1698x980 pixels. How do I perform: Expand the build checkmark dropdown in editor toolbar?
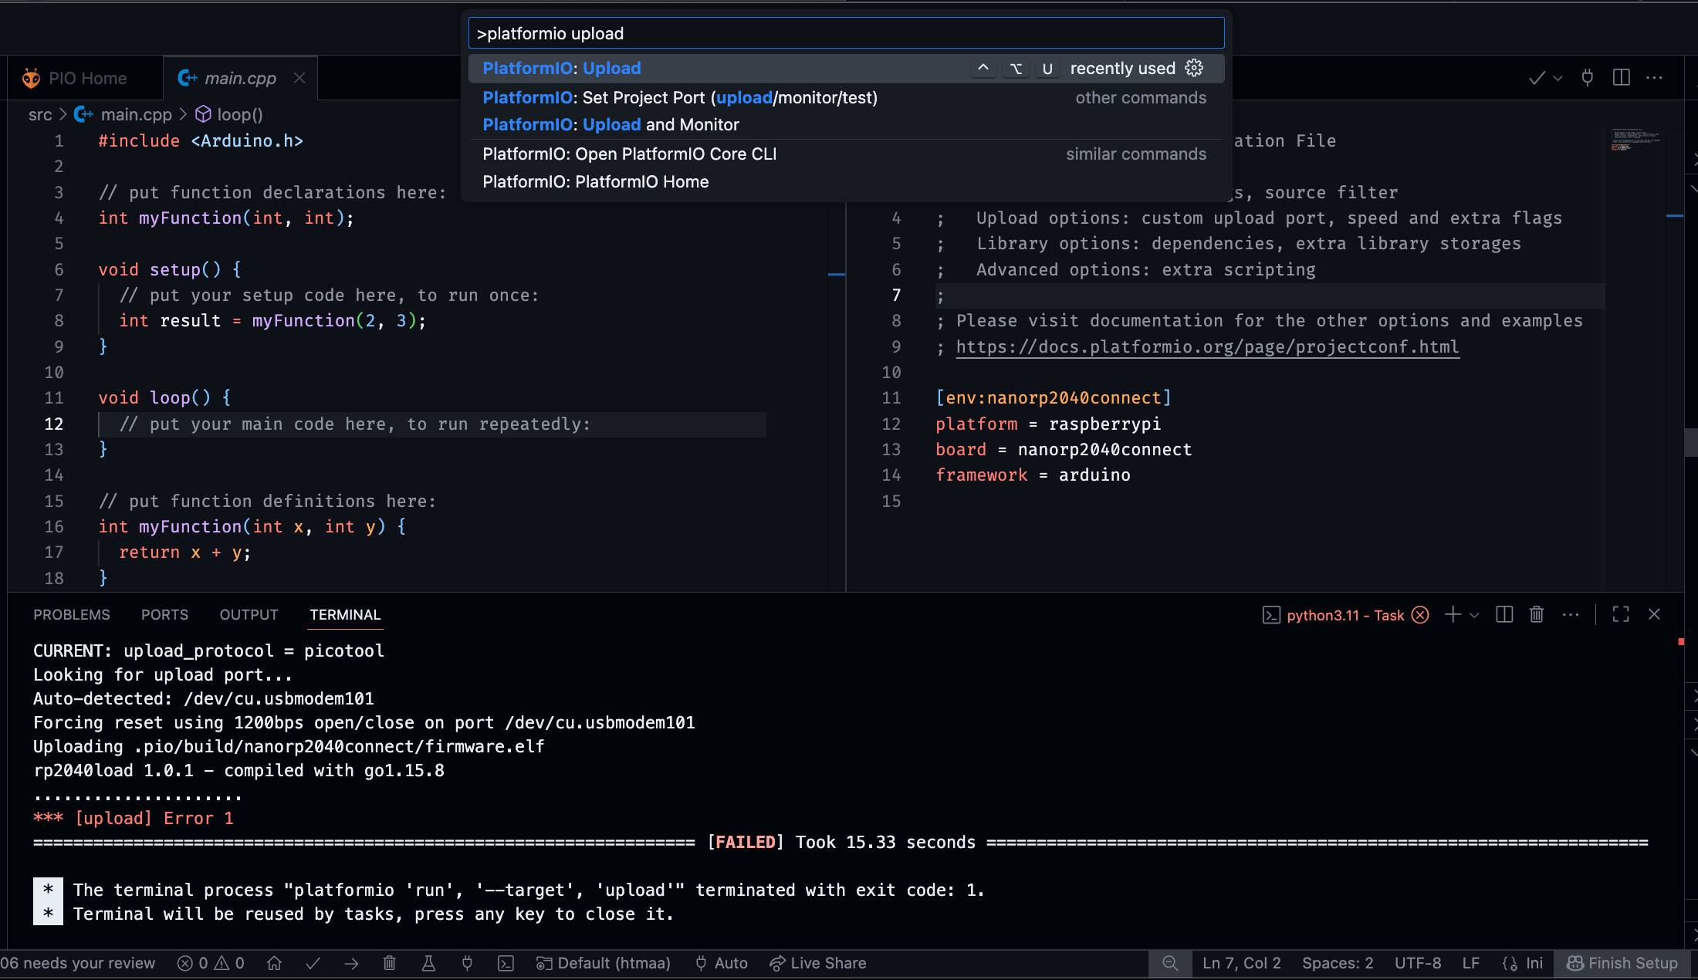(1558, 78)
